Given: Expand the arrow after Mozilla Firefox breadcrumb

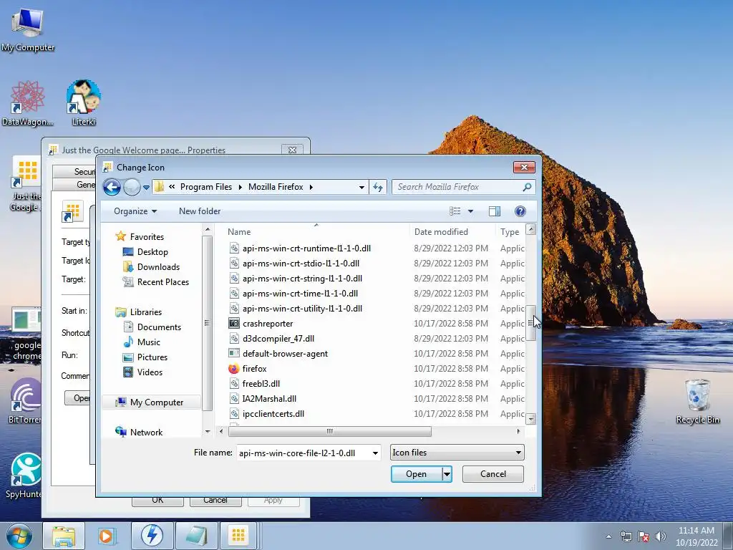Looking at the screenshot, I should pos(311,187).
